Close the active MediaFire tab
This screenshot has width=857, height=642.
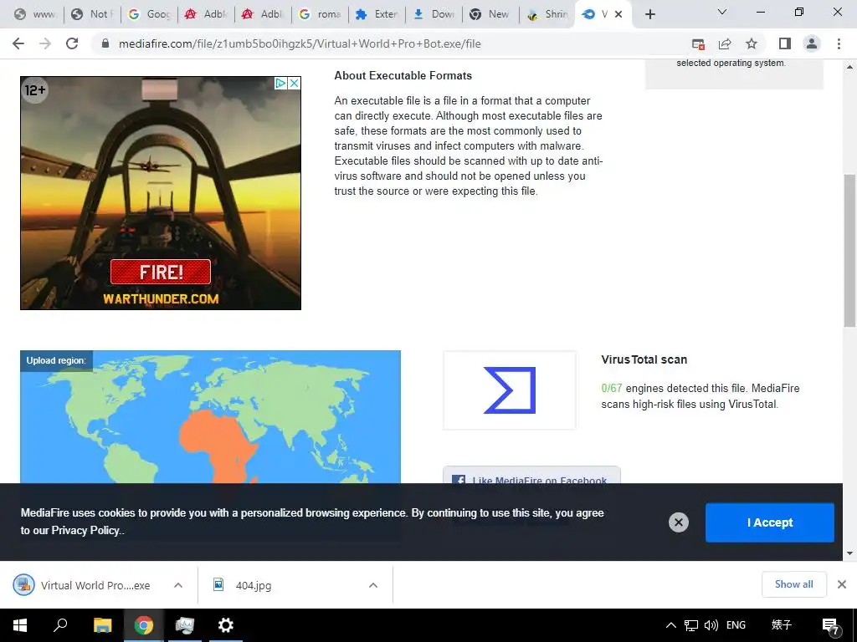point(618,14)
